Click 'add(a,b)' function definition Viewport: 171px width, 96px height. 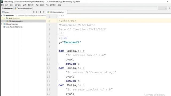point(74,51)
